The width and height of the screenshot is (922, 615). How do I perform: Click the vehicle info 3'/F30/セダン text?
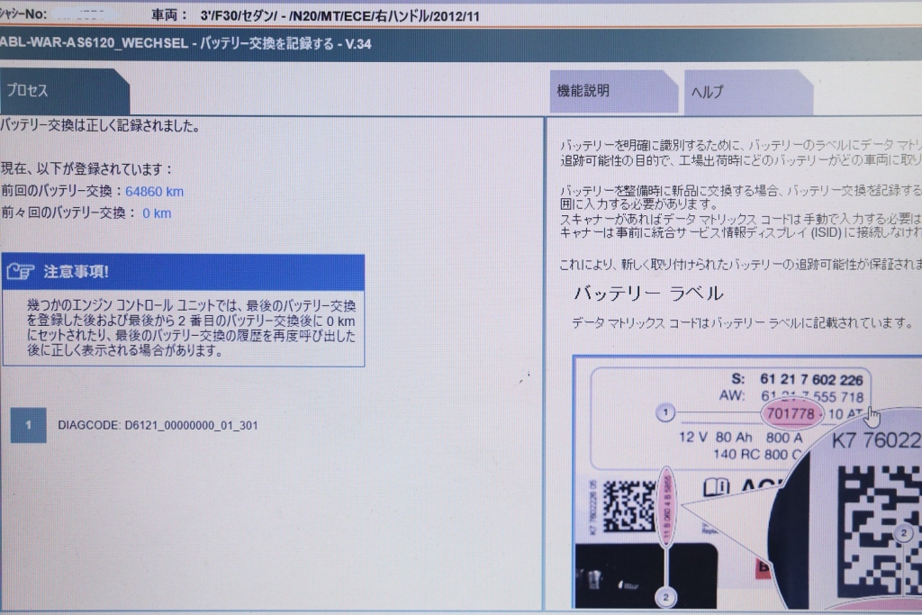[x=339, y=16]
